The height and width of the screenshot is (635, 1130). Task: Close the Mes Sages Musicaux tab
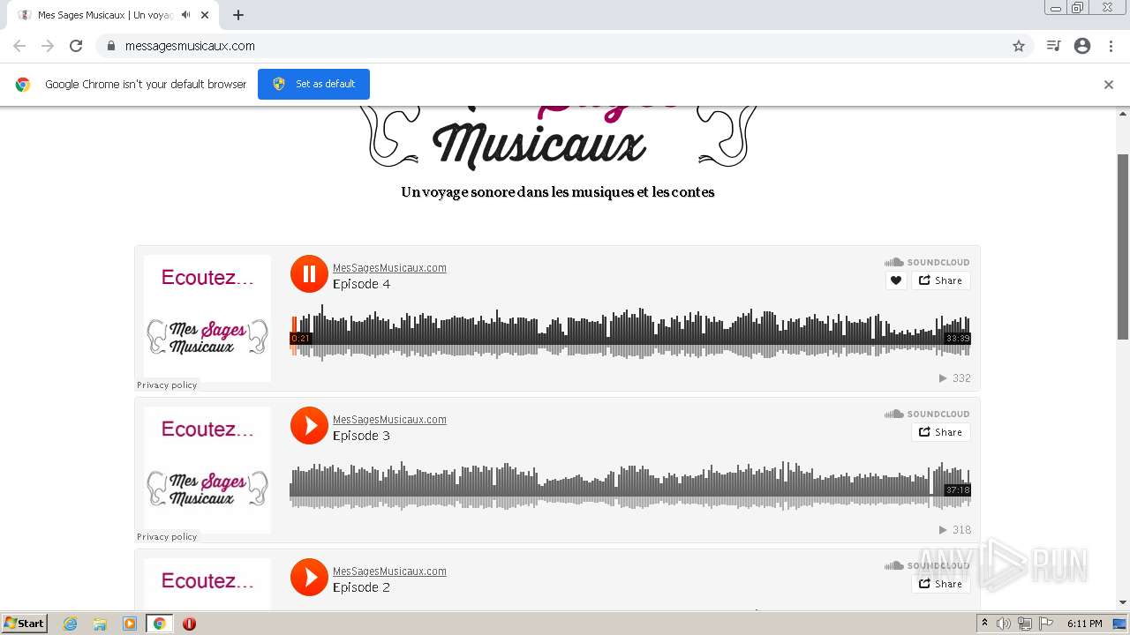(205, 15)
